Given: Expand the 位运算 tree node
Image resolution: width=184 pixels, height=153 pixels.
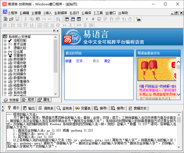Looking at the screenshot, I should [x=5, y=52].
